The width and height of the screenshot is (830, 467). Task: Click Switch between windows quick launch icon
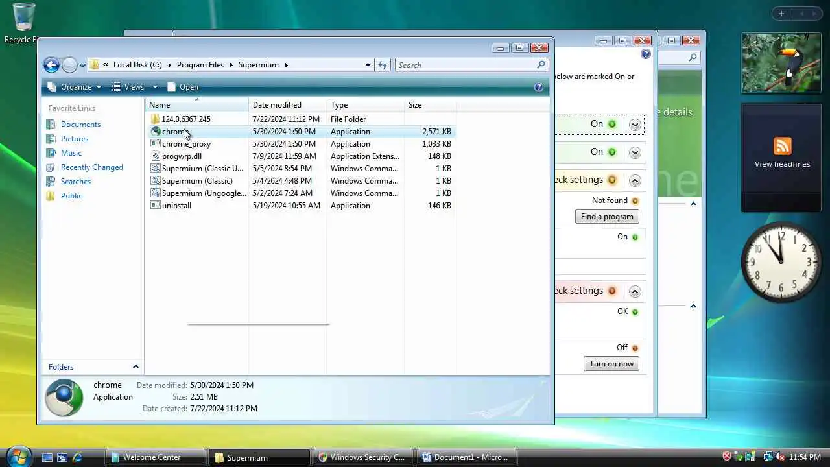tap(62, 457)
